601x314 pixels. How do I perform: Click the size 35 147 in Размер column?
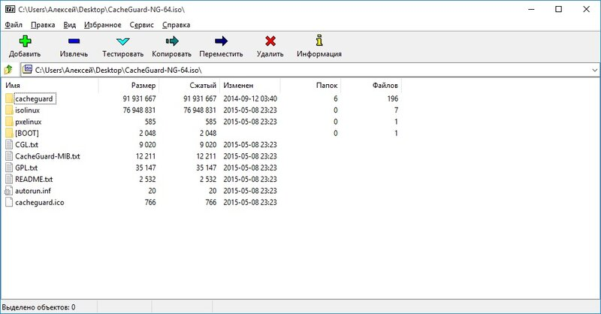pyautogui.click(x=146, y=168)
